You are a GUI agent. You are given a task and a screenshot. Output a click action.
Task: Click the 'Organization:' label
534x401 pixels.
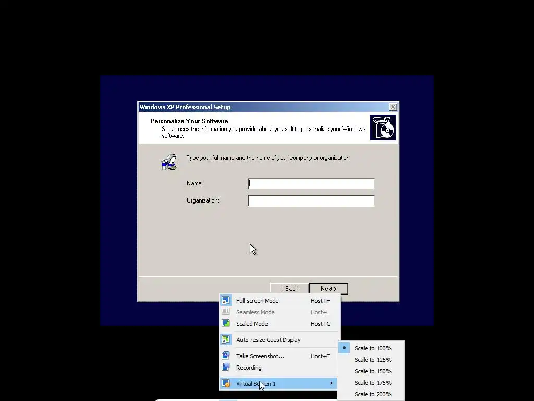coord(203,200)
